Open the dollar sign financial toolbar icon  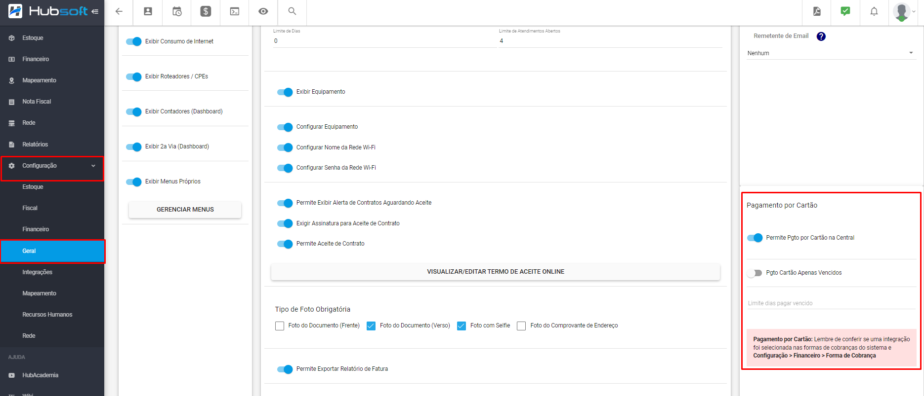click(x=206, y=11)
